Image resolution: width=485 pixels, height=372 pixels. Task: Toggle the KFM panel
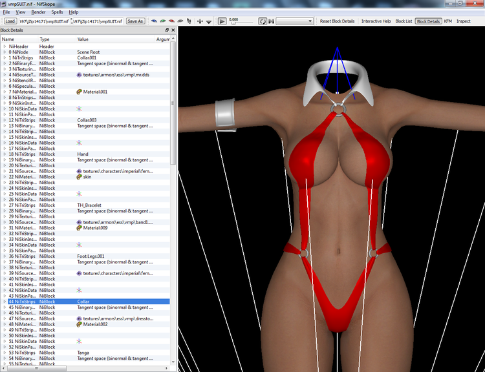tap(448, 21)
